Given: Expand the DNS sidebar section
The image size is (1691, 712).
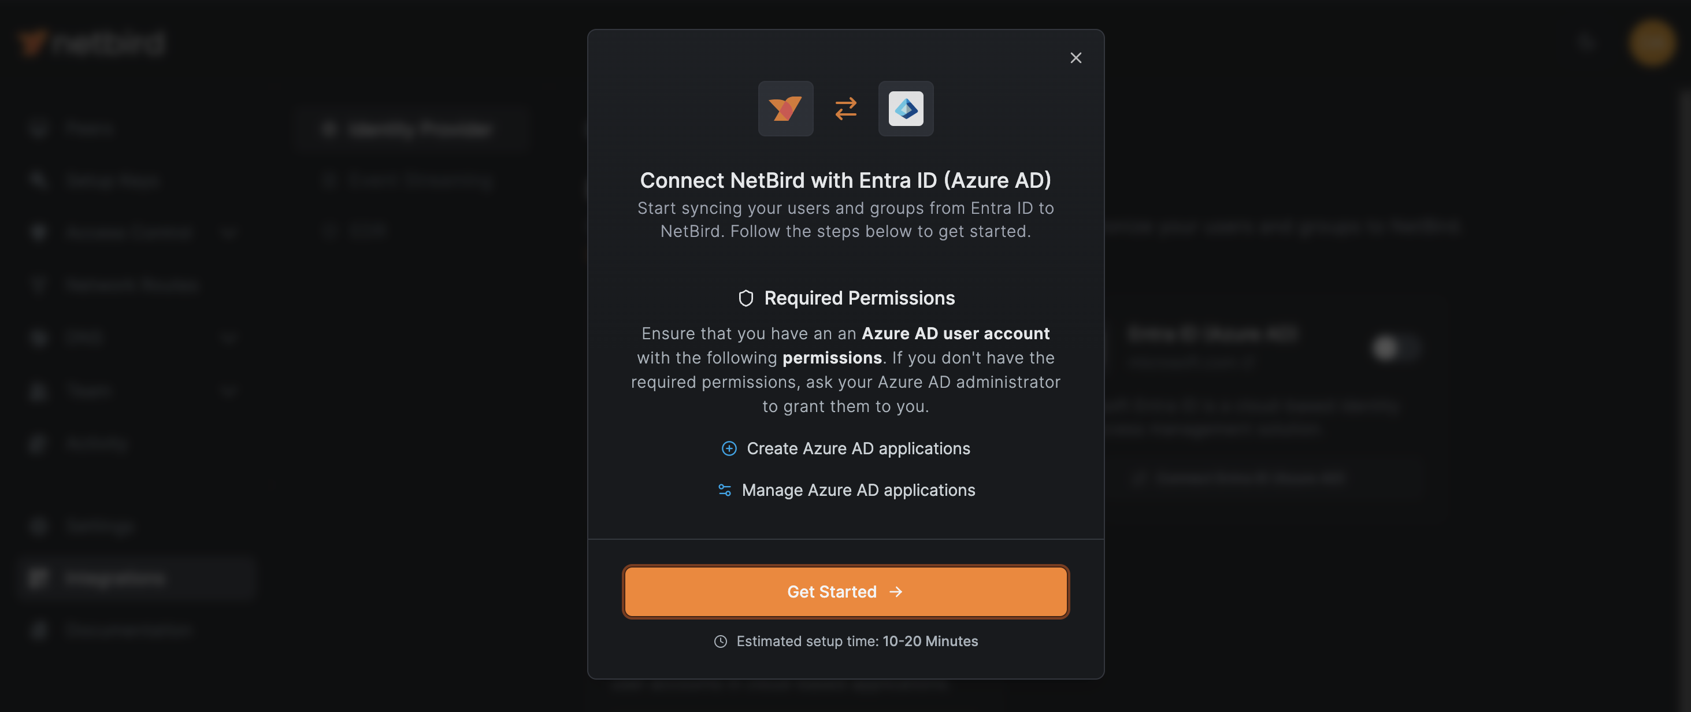Looking at the screenshot, I should (x=228, y=338).
